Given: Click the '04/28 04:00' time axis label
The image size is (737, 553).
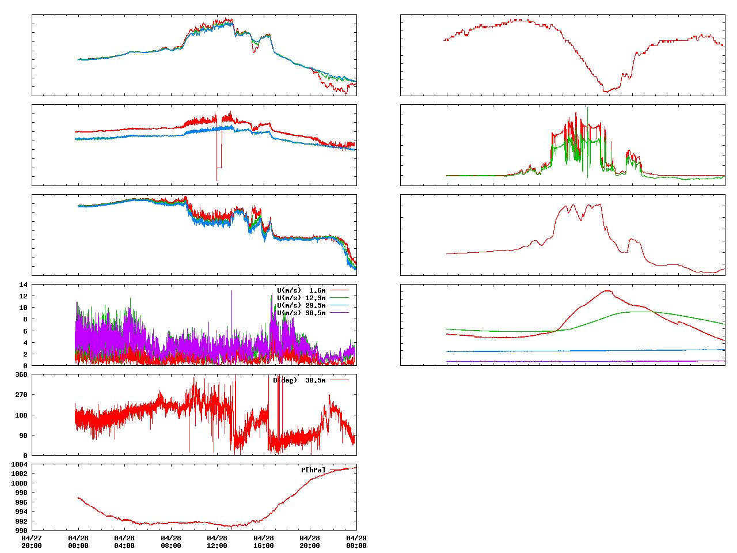Looking at the screenshot, I should click(124, 541).
